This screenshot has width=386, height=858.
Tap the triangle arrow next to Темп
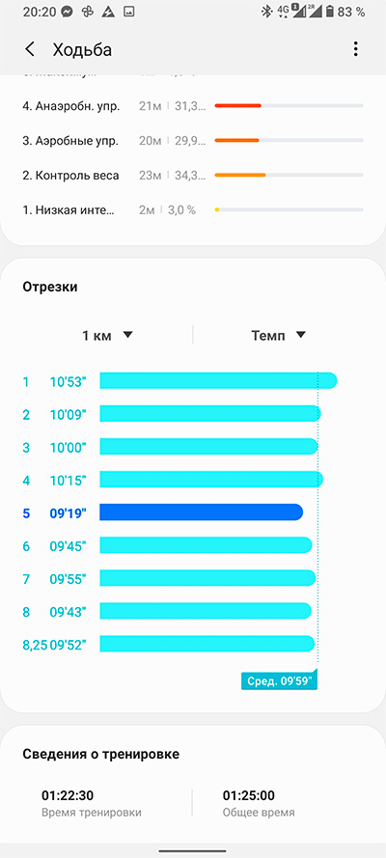300,335
